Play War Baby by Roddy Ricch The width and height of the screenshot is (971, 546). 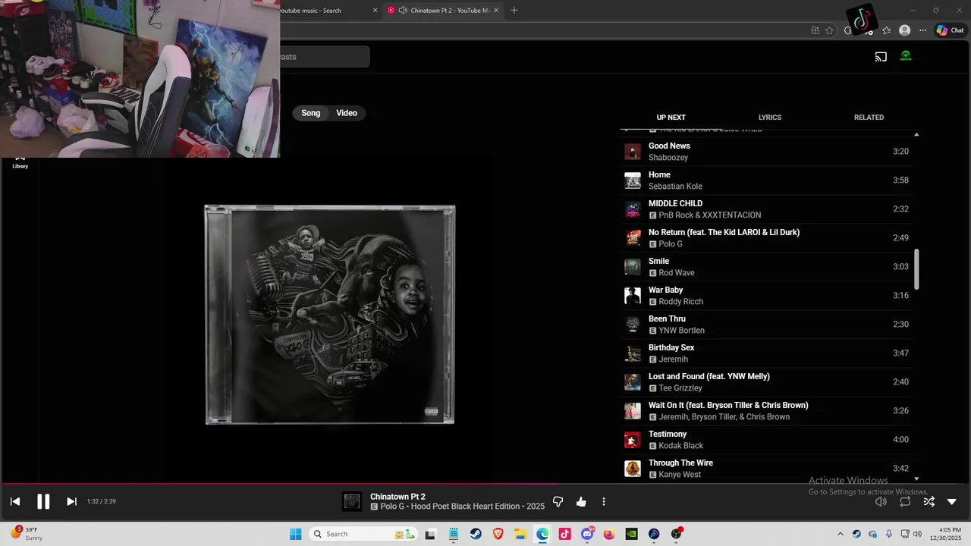click(x=766, y=296)
